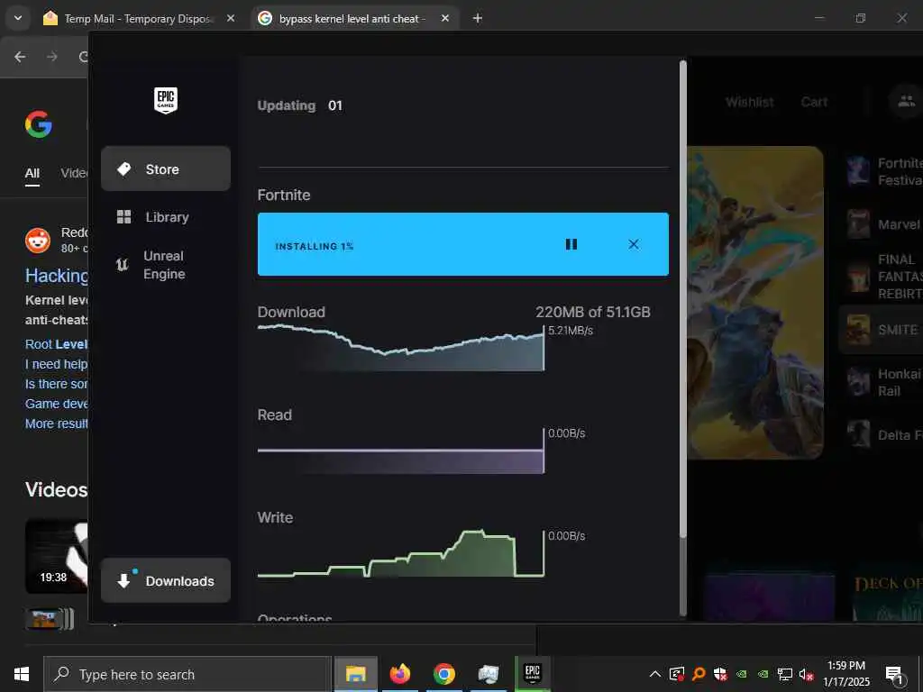Screen dimensions: 923x692
Task: Open the Windows Start menu
Action: coord(22,674)
